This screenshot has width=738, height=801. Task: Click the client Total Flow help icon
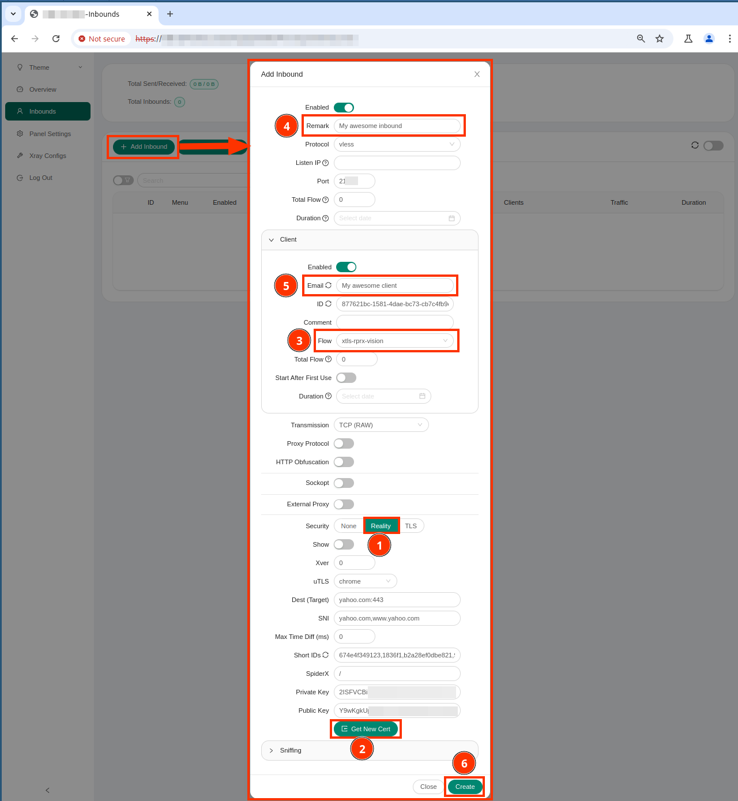point(329,359)
